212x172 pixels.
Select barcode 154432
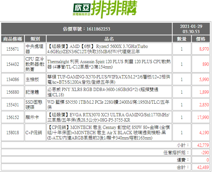(x=13, y=64)
